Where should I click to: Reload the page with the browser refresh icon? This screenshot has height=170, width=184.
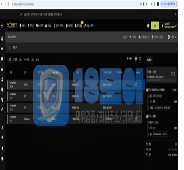click(x=8, y=4)
